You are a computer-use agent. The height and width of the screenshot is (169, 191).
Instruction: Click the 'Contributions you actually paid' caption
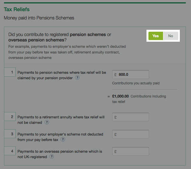pos(136,83)
